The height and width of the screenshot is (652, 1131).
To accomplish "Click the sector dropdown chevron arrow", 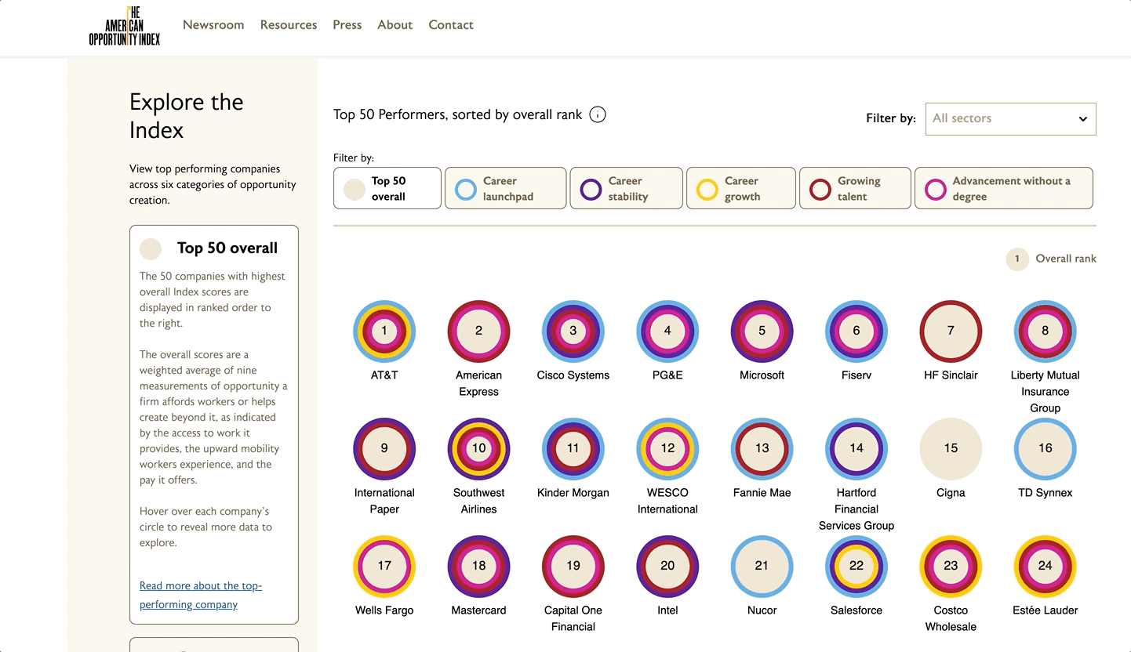I will (1082, 119).
